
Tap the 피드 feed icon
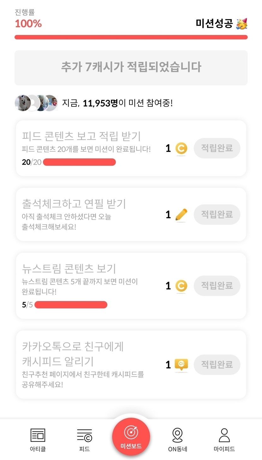click(x=84, y=435)
